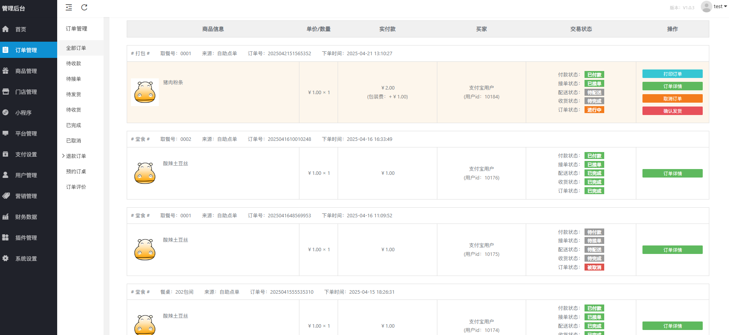Open the 小程序 menu
Screen dimensions: 729x335
point(29,113)
